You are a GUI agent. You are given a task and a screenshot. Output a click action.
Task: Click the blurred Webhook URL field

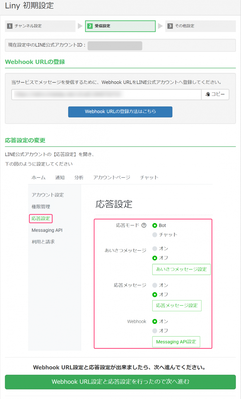coord(106,95)
